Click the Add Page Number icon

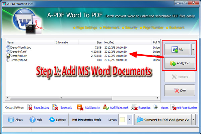174,107
